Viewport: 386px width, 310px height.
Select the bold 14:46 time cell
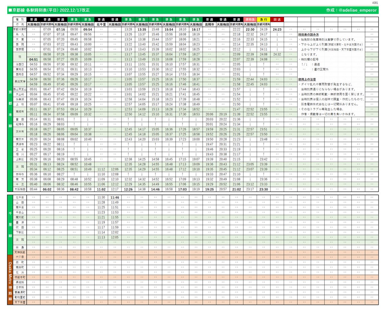[155, 190]
